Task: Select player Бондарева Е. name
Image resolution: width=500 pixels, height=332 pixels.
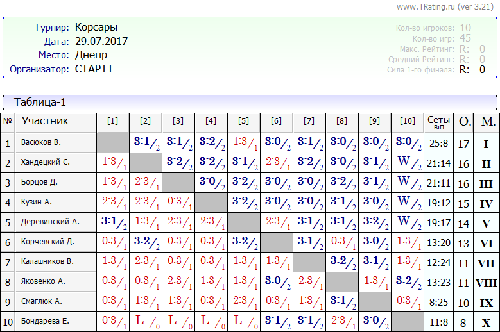Action: [x=45, y=322]
